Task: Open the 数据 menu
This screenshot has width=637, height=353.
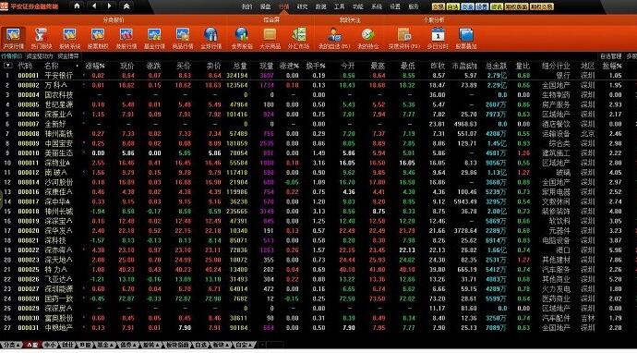Action: (320, 6)
